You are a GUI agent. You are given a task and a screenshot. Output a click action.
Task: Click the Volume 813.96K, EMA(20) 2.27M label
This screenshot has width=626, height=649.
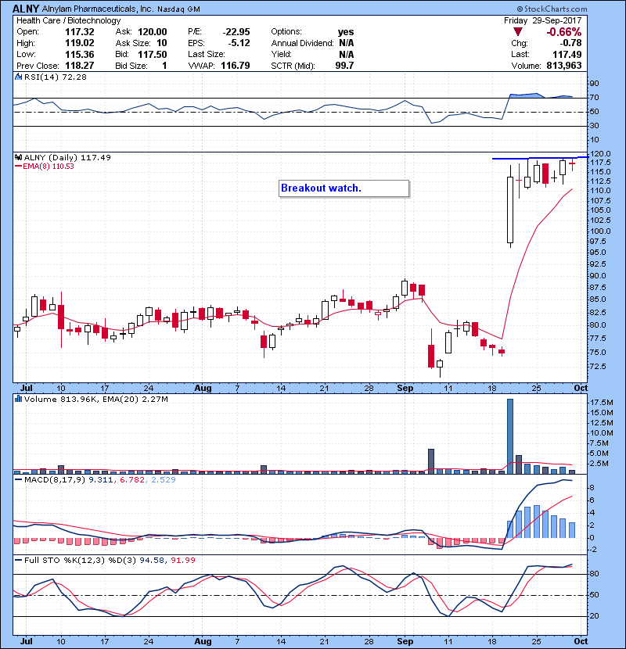tap(95, 399)
